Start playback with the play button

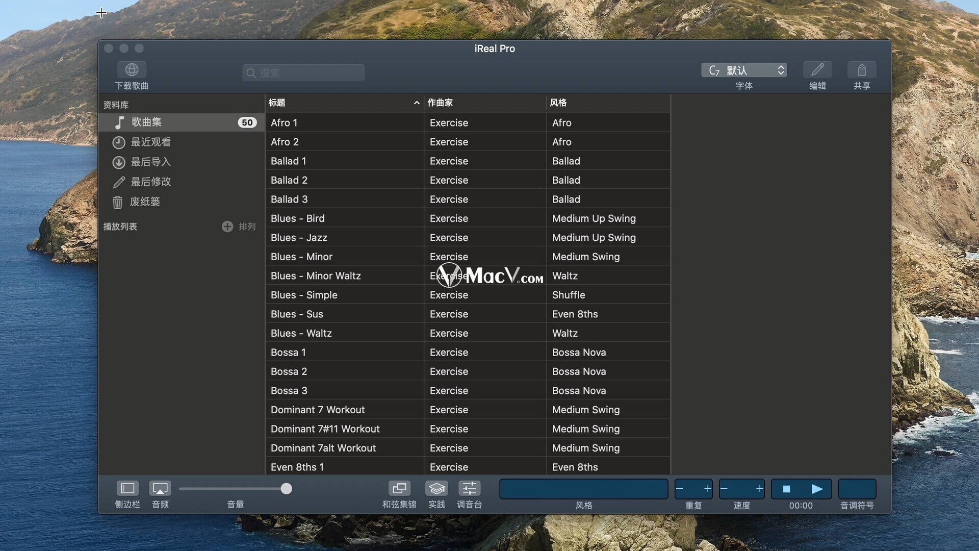click(817, 489)
